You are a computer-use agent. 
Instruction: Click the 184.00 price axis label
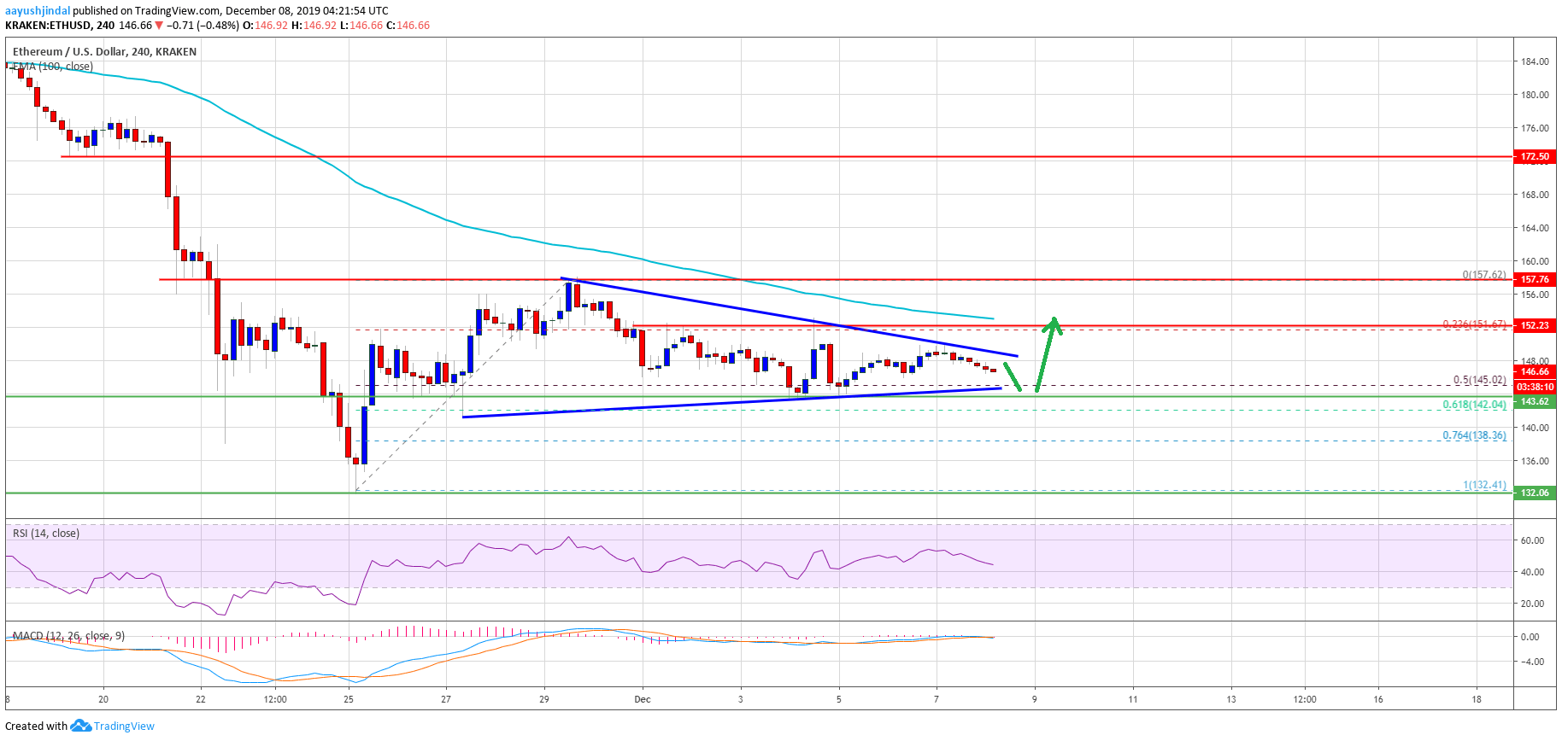point(1535,61)
